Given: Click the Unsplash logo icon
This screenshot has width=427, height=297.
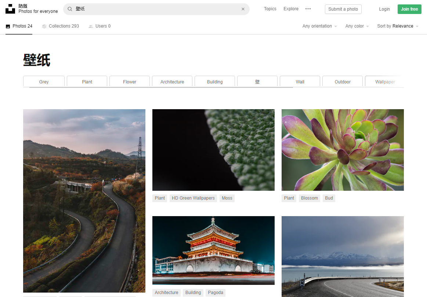Looking at the screenshot, I should pyautogui.click(x=10, y=9).
